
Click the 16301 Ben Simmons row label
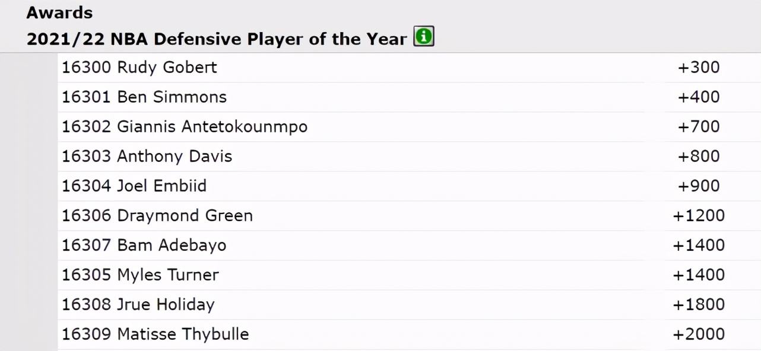tap(144, 97)
